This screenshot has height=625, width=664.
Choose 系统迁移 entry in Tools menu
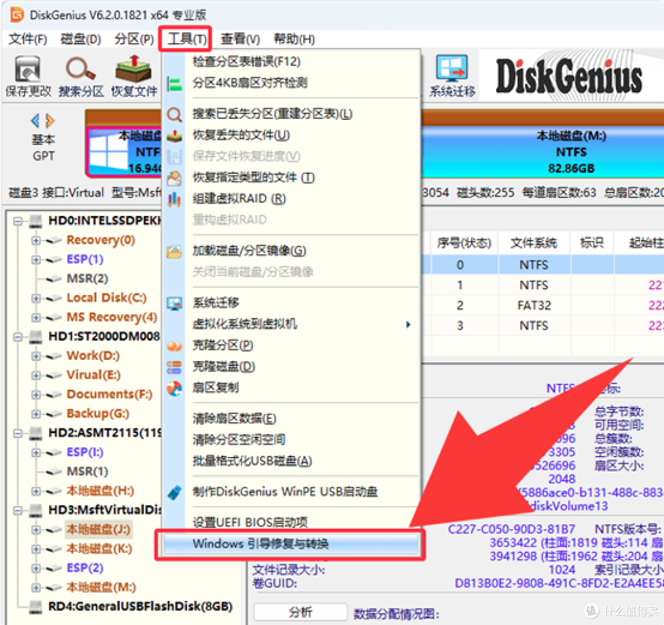(216, 303)
